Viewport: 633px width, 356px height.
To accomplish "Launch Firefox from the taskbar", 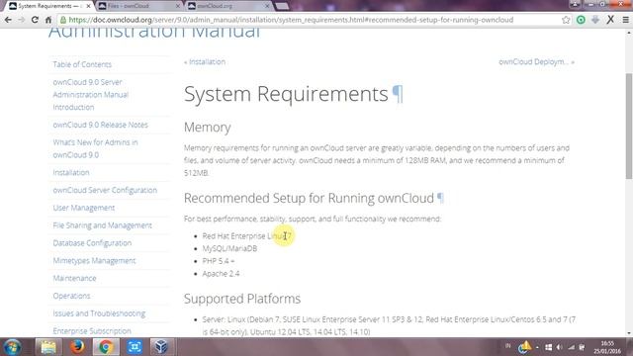I will [x=77, y=347].
